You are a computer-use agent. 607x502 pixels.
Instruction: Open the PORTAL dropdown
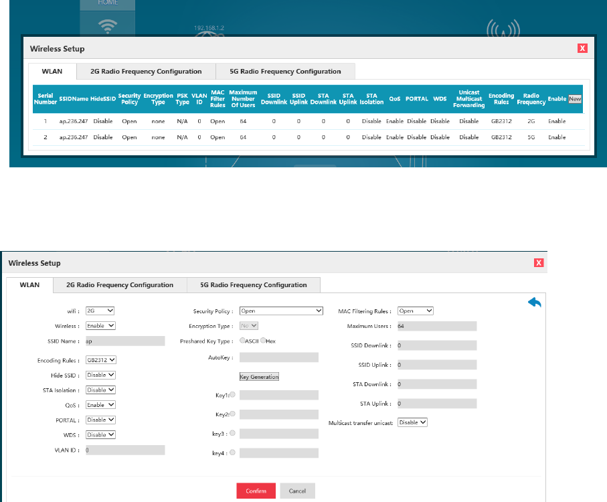click(100, 420)
